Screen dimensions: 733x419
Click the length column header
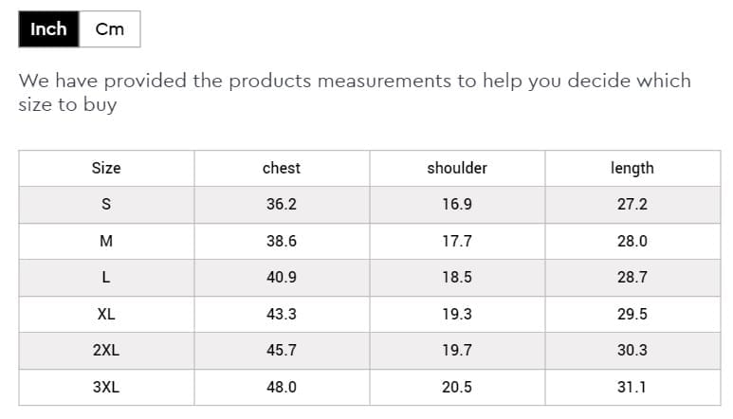coord(632,168)
